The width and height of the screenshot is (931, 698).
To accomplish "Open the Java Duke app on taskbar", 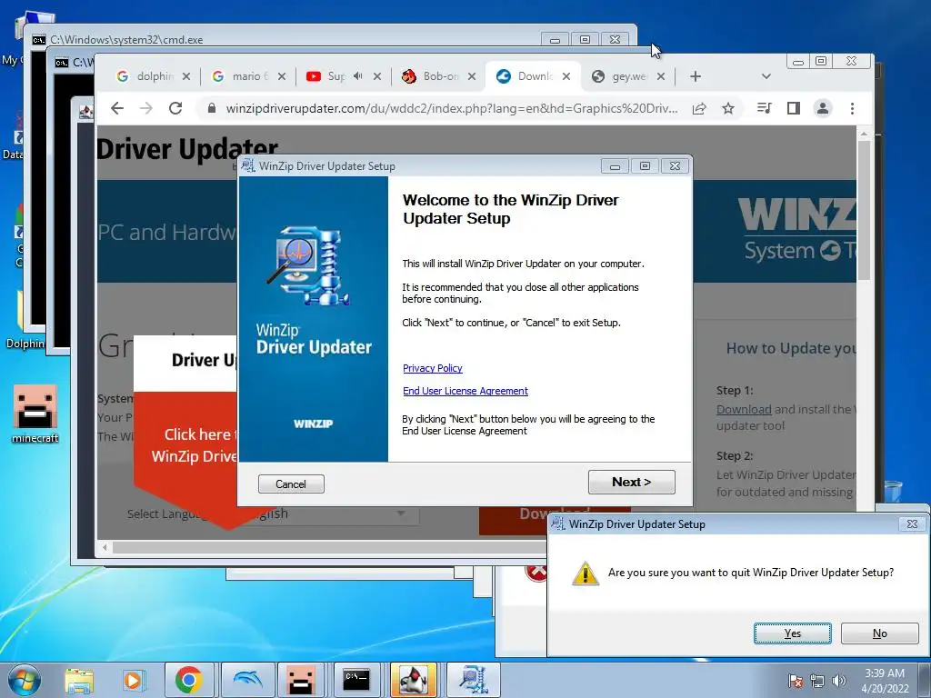I will [x=414, y=680].
